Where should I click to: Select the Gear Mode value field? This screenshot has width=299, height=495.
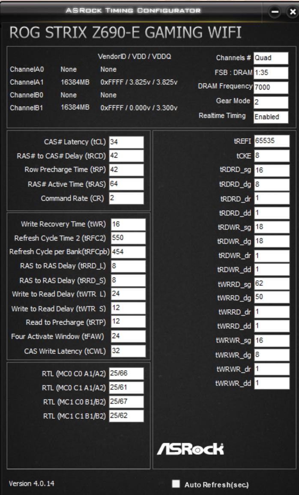tap(271, 102)
